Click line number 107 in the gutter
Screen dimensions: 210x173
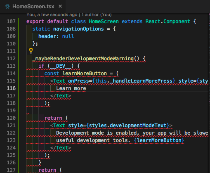click(11, 21)
